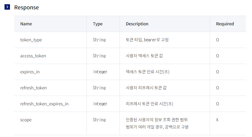Click the Description column header
This screenshot has height=137, width=252.
click(x=137, y=24)
